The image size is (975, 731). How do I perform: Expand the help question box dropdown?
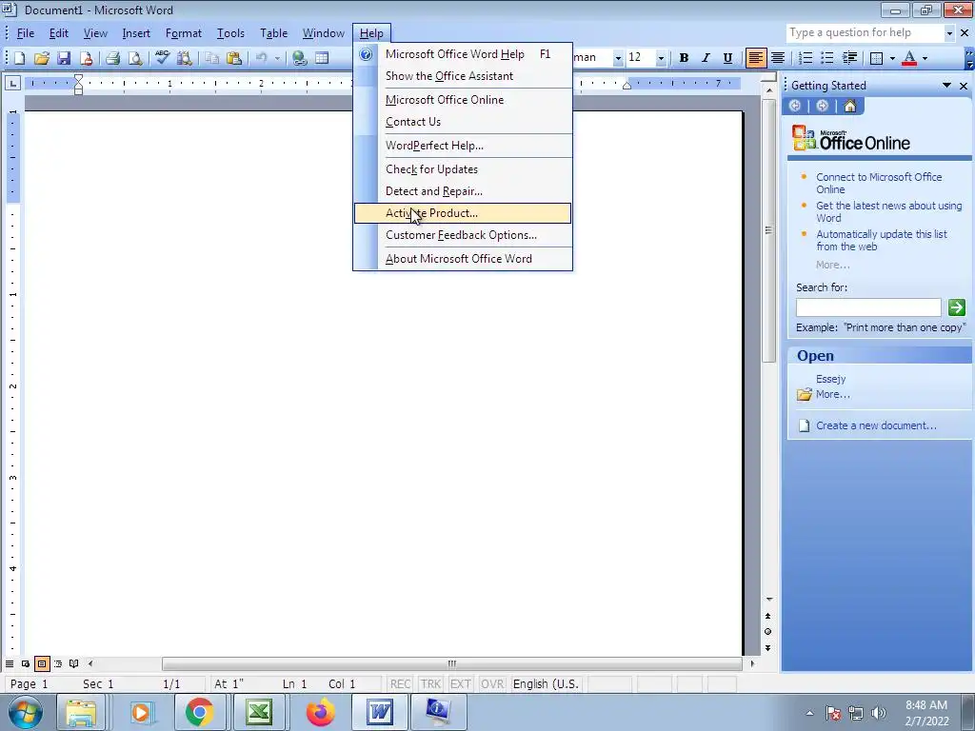click(949, 33)
